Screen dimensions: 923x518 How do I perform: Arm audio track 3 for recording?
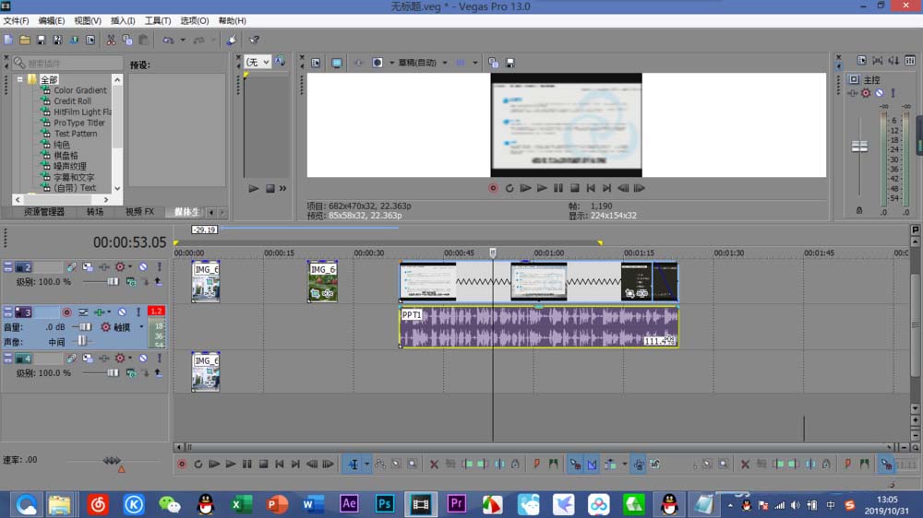(x=66, y=312)
